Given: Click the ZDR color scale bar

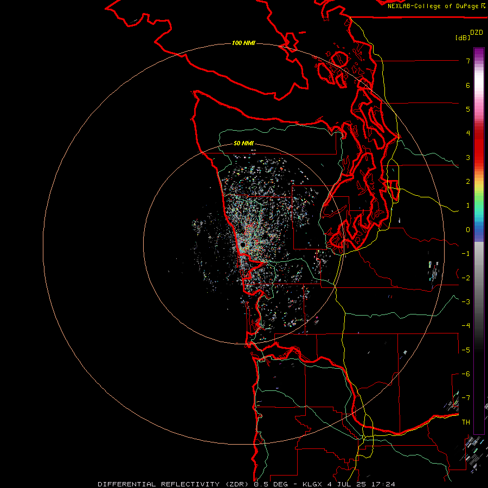Looking at the screenshot, I should [x=479, y=241].
